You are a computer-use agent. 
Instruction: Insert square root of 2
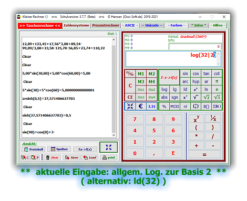207,97
